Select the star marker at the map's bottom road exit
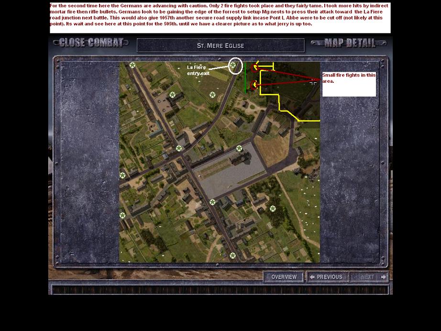The width and height of the screenshot is (441, 331). tap(232, 255)
